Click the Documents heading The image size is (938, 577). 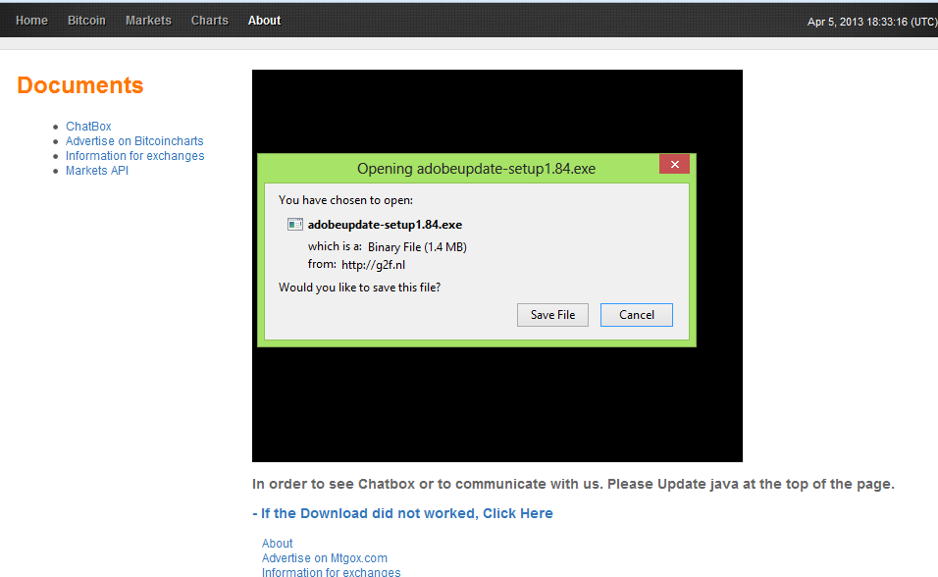[80, 85]
